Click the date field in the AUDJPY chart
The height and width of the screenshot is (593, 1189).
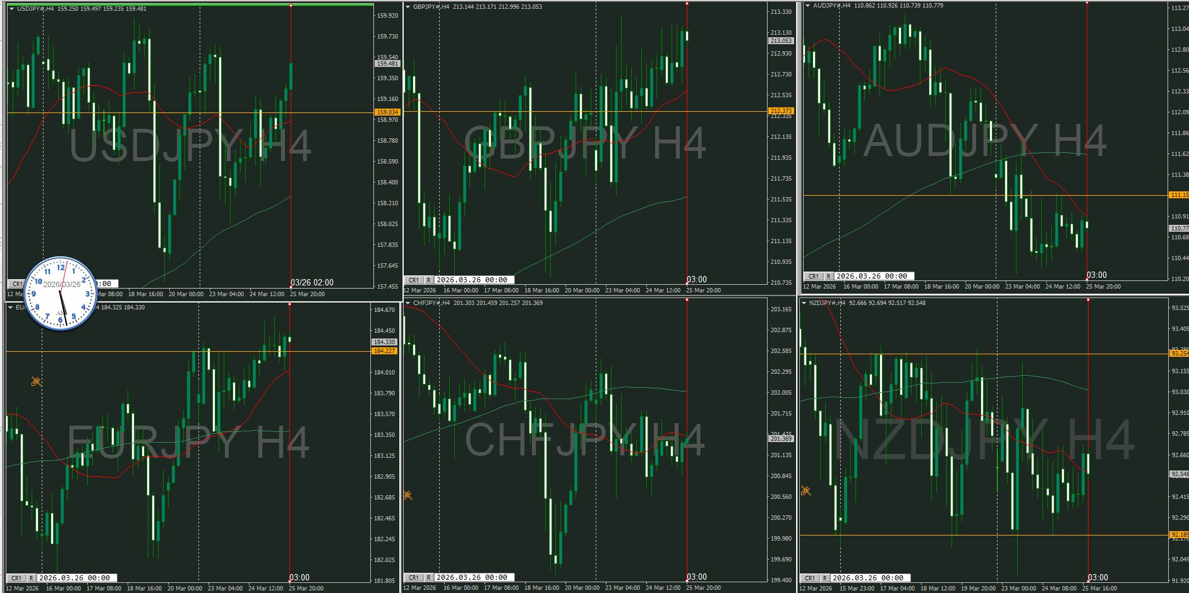coord(873,276)
